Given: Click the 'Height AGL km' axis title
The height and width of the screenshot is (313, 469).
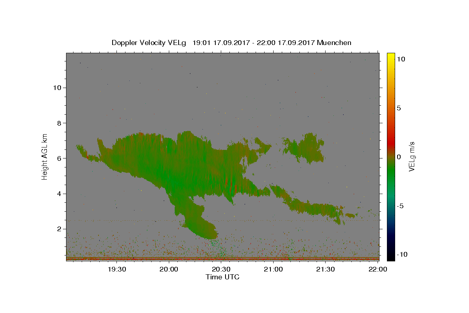Looking at the screenshot, I should tap(45, 156).
